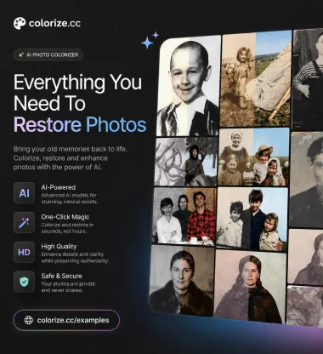Open the snowy tree branches photo

(x=186, y=162)
